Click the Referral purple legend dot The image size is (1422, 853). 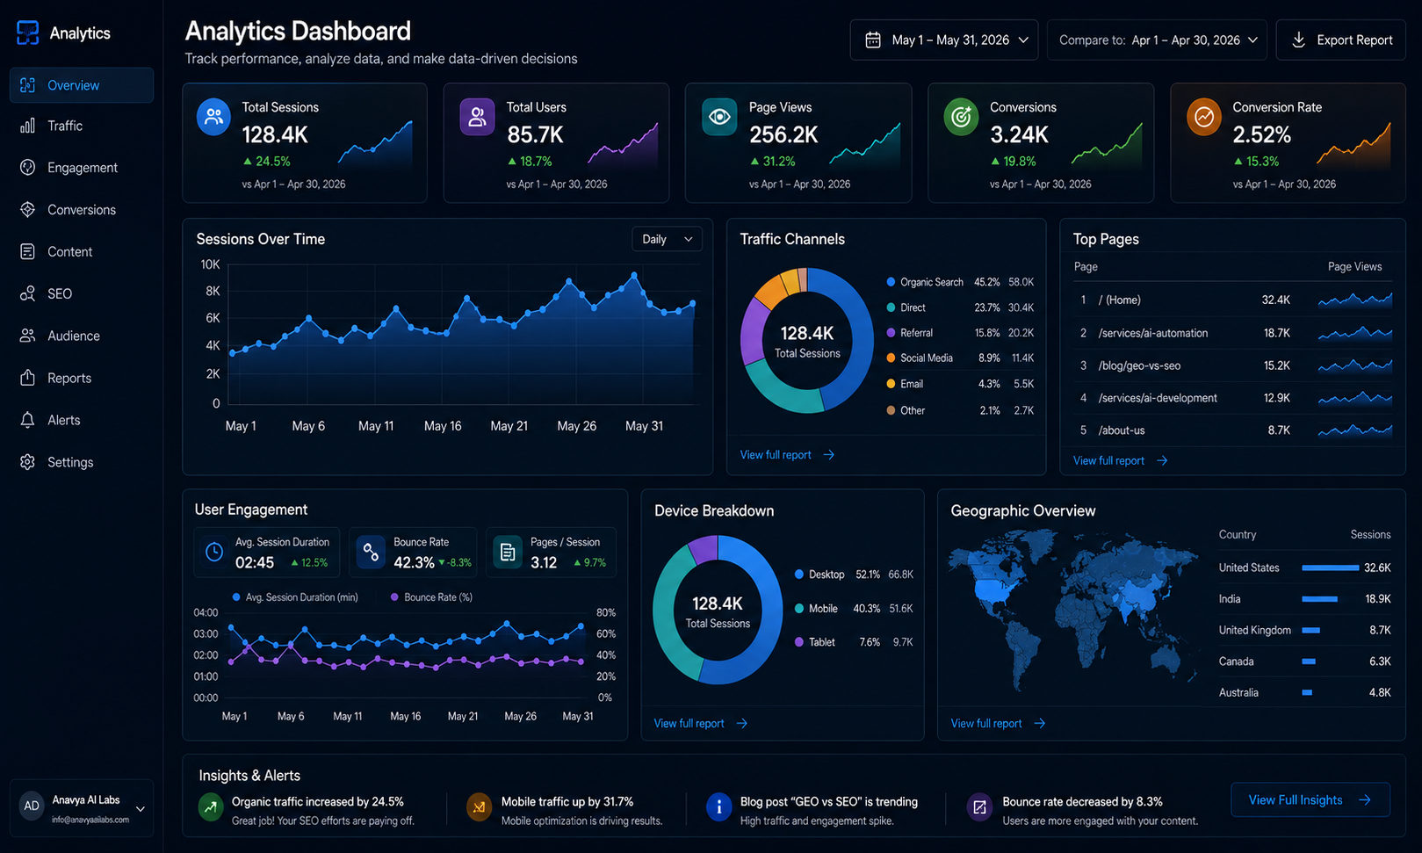891,333
